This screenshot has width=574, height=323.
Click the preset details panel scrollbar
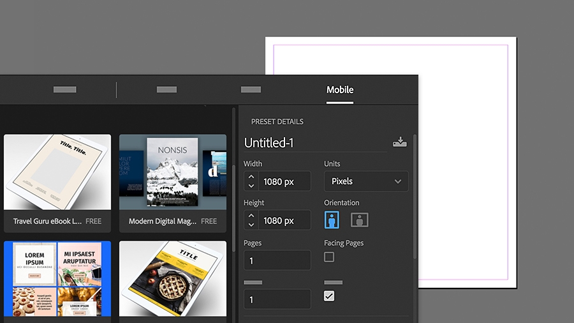[x=415, y=197]
